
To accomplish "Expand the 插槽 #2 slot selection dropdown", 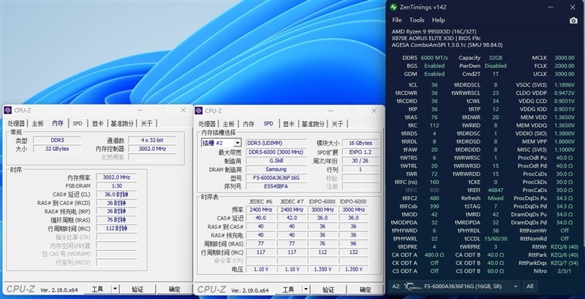I will [x=237, y=143].
